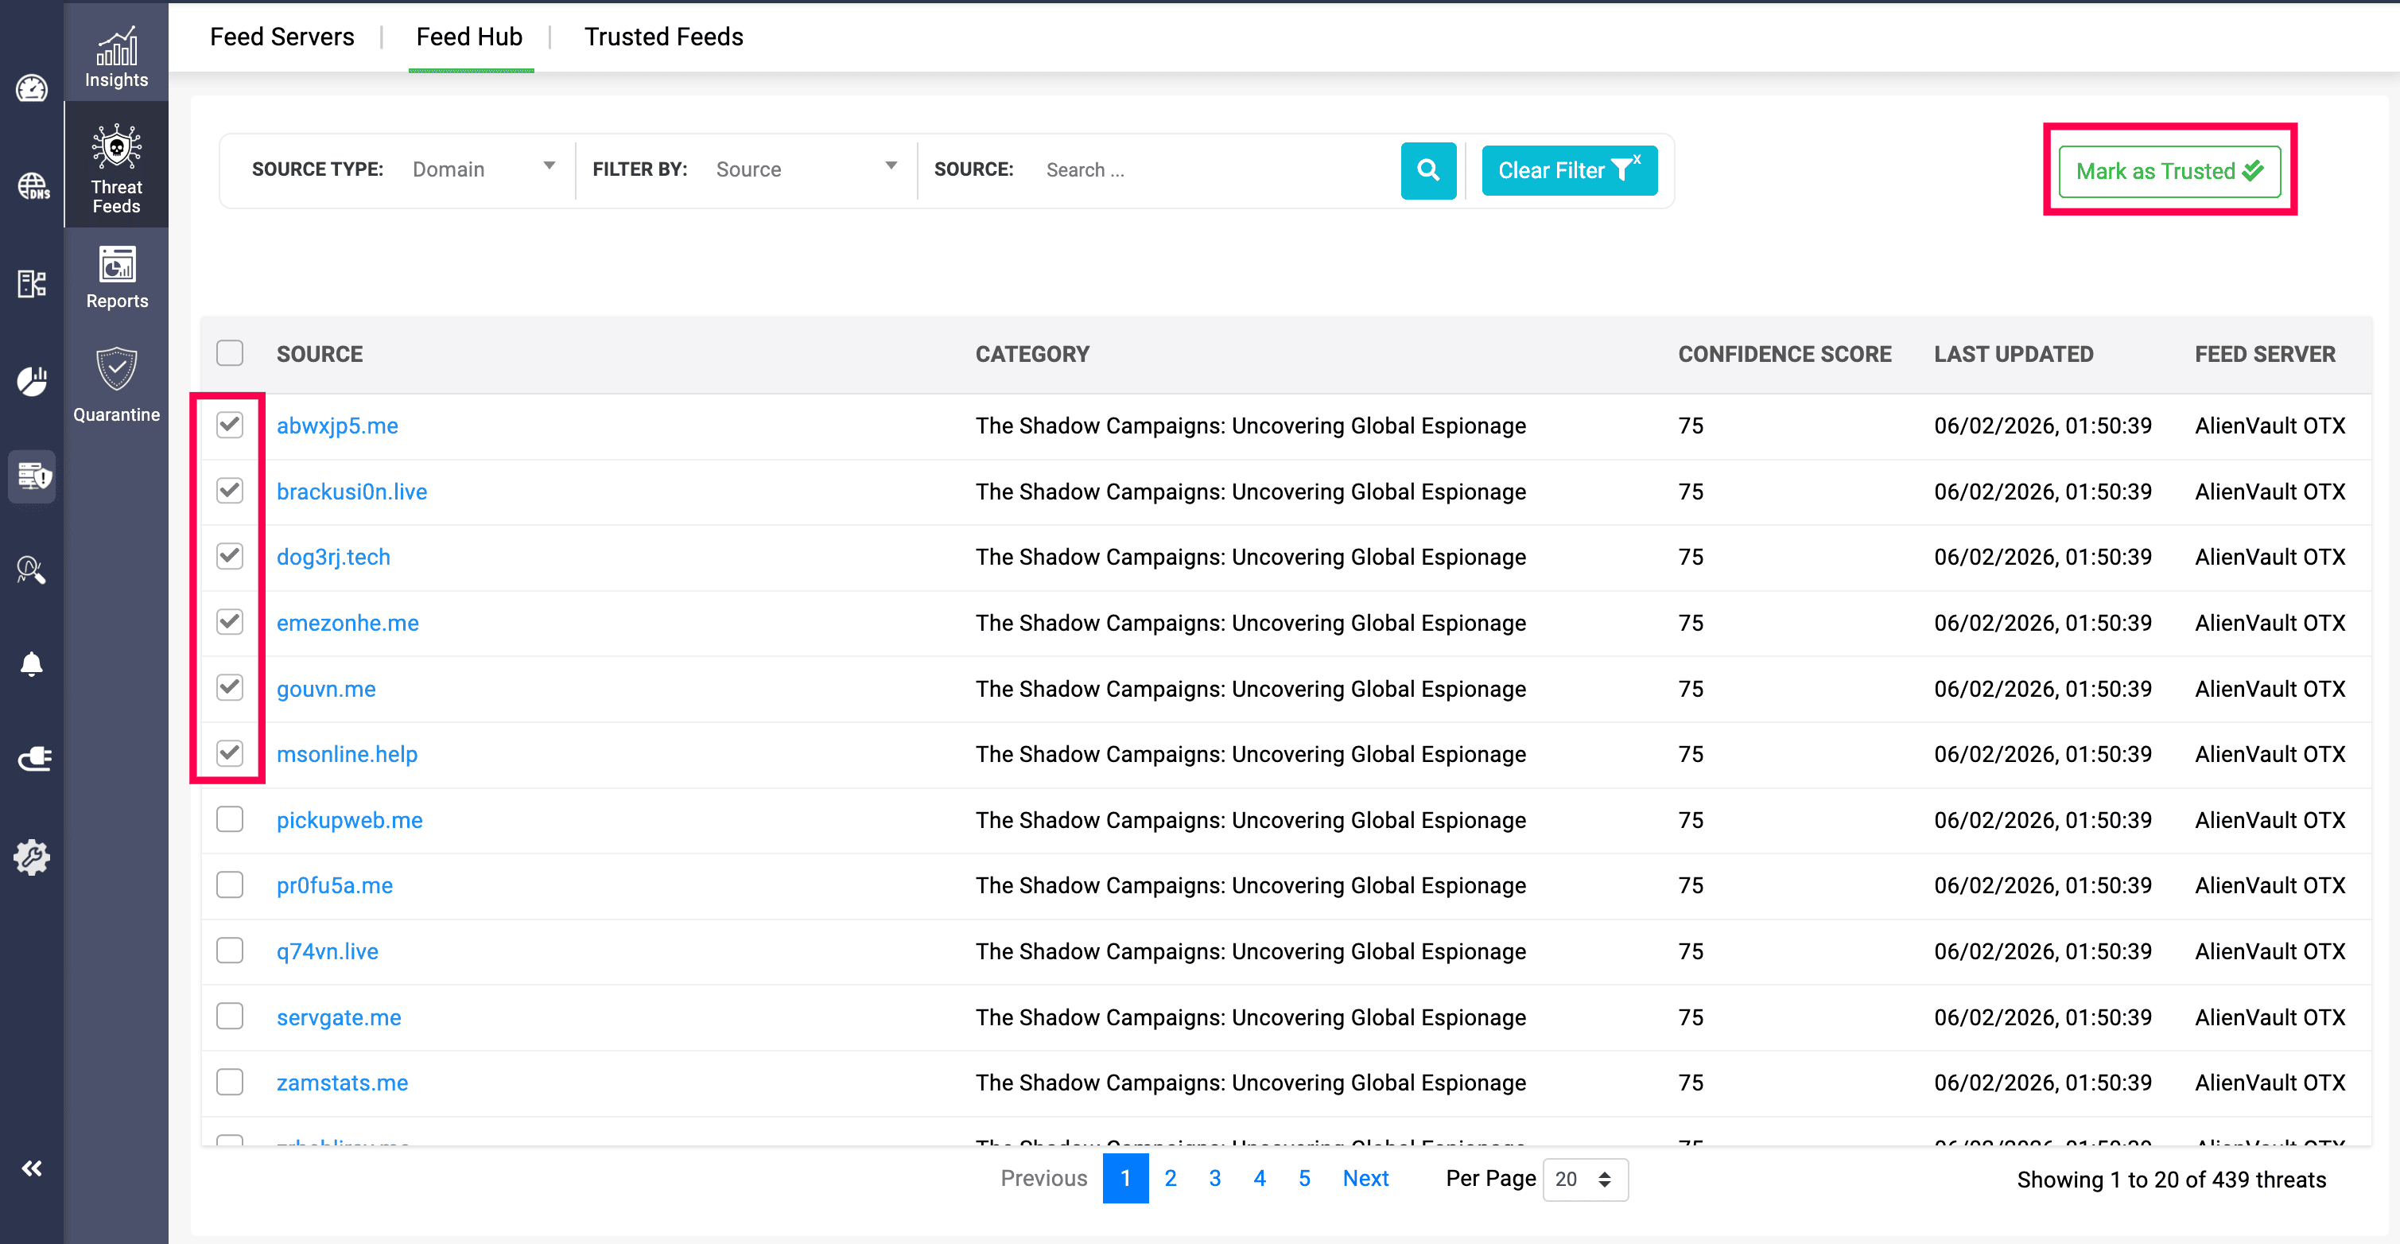This screenshot has height=1244, width=2400.
Task: Switch to the Trusted Feeds tab
Action: pos(663,37)
